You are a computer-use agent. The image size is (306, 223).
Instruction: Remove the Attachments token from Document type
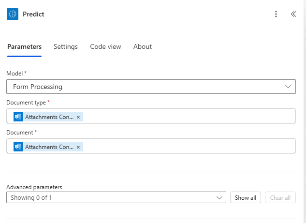(x=78, y=117)
